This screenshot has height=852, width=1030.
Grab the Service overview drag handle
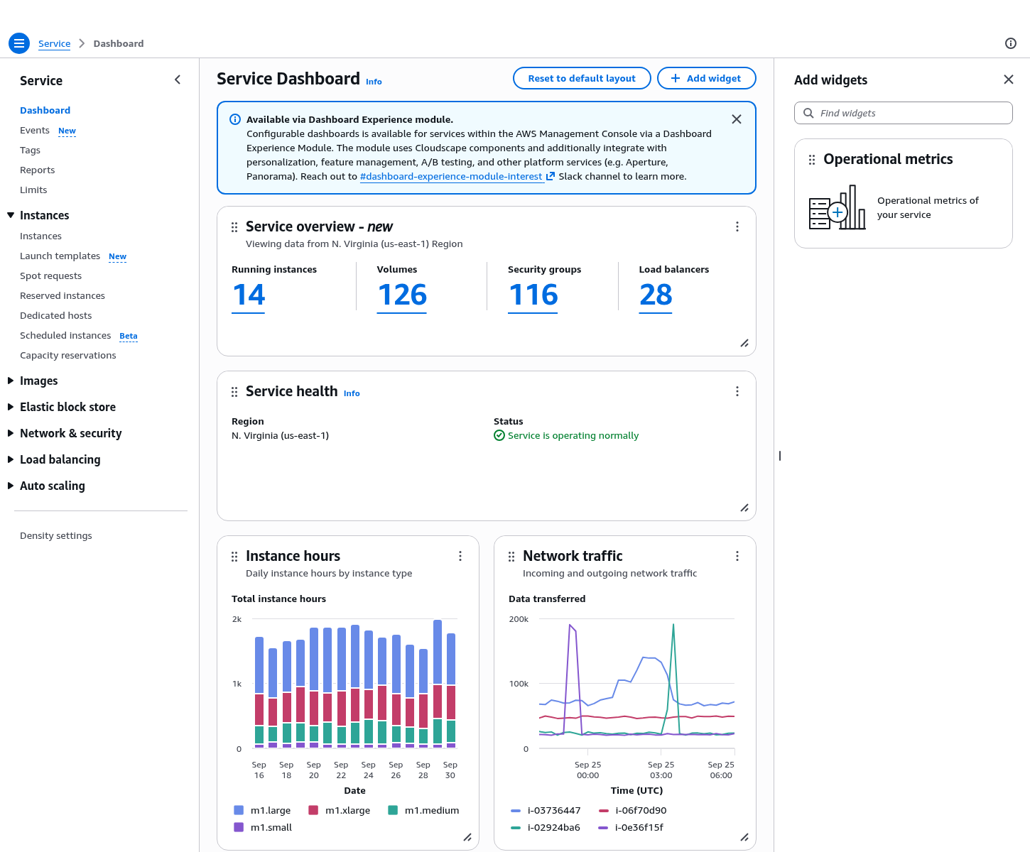[234, 227]
